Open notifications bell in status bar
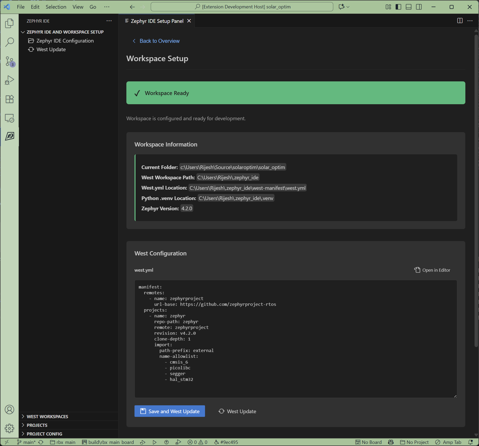This screenshot has width=479, height=446. tap(471, 442)
